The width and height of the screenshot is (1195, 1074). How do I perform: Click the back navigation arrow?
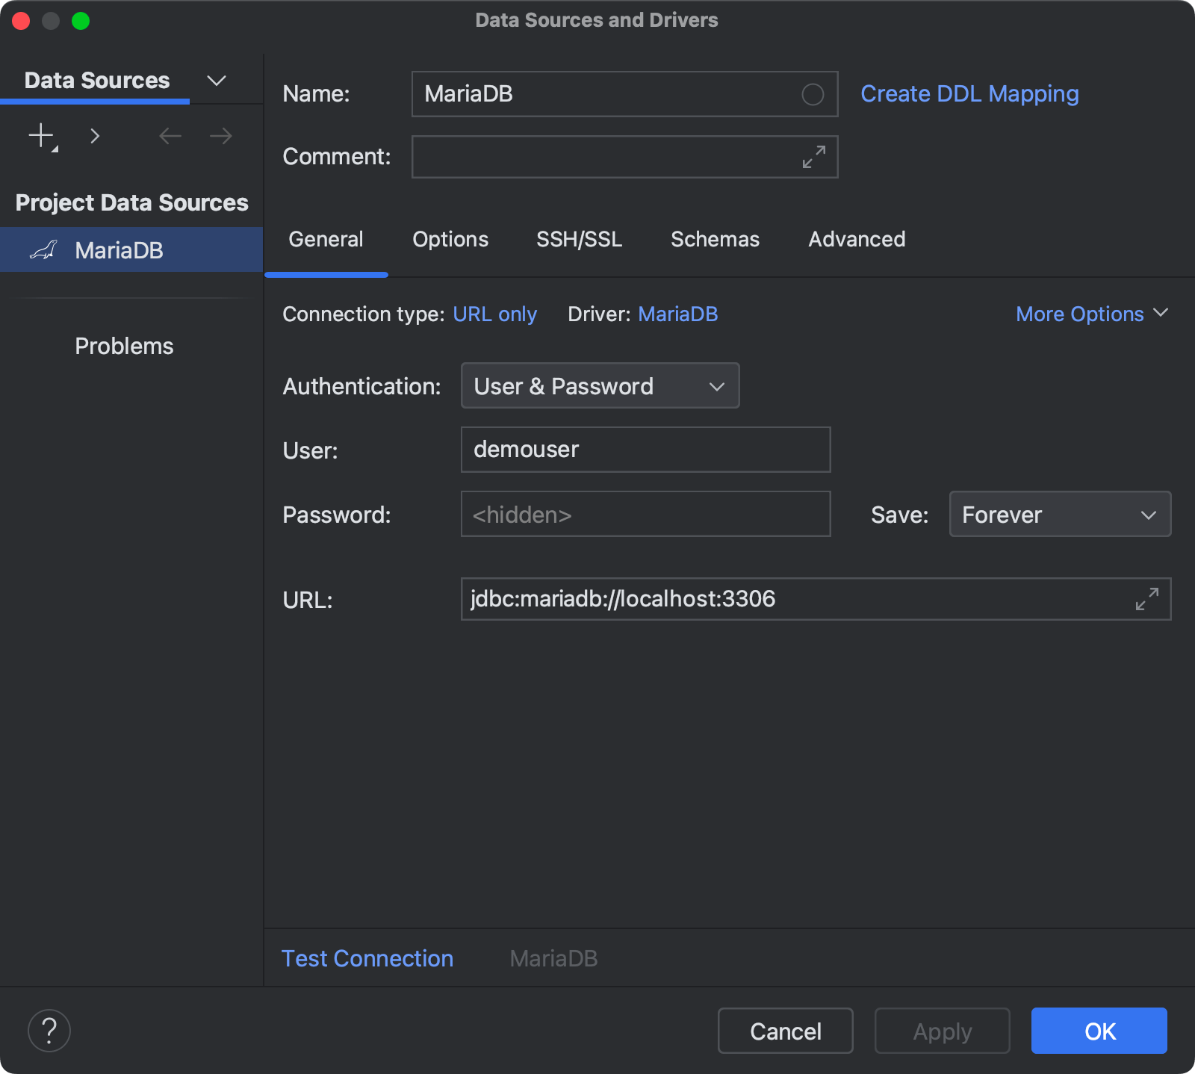pos(170,136)
